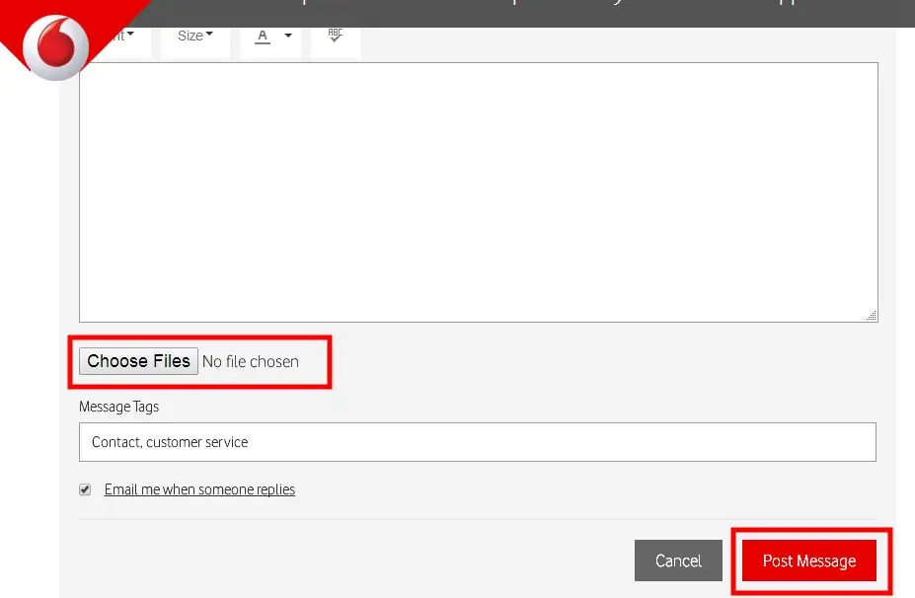
Task: Click the 'No file chosen' text
Action: tap(251, 361)
